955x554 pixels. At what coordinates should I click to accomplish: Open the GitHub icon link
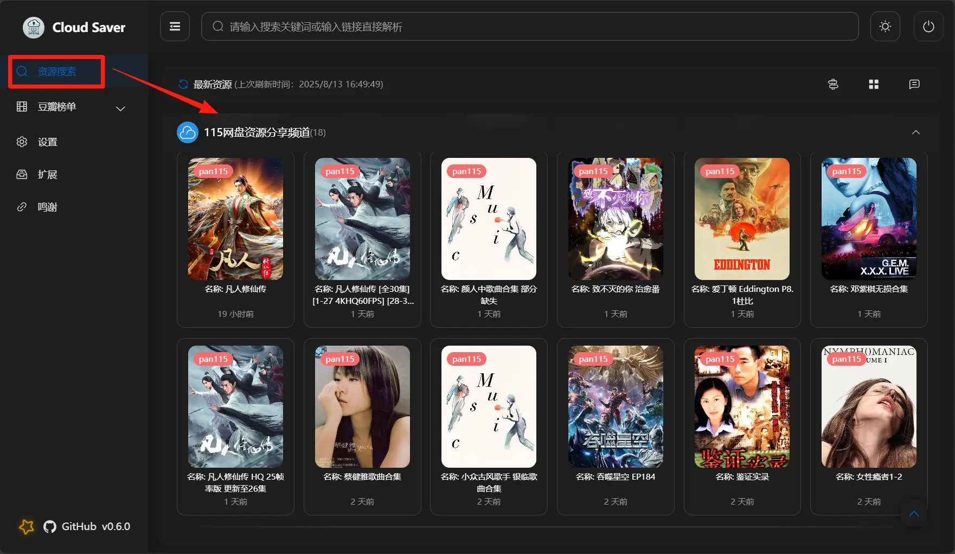pyautogui.click(x=50, y=526)
